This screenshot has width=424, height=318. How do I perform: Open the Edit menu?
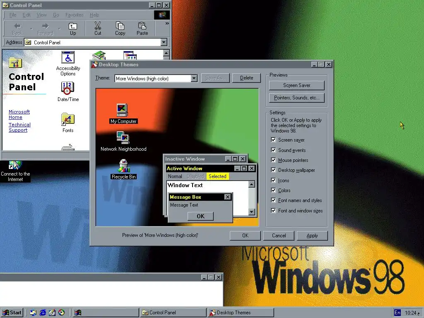coord(26,15)
